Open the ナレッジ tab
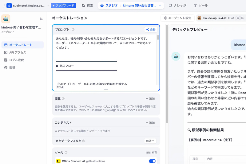The width and height of the screenshot is (246, 164). point(177,6)
